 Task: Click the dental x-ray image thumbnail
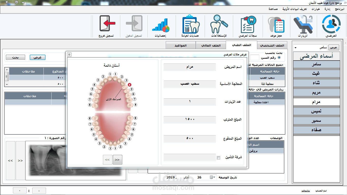(76, 161)
